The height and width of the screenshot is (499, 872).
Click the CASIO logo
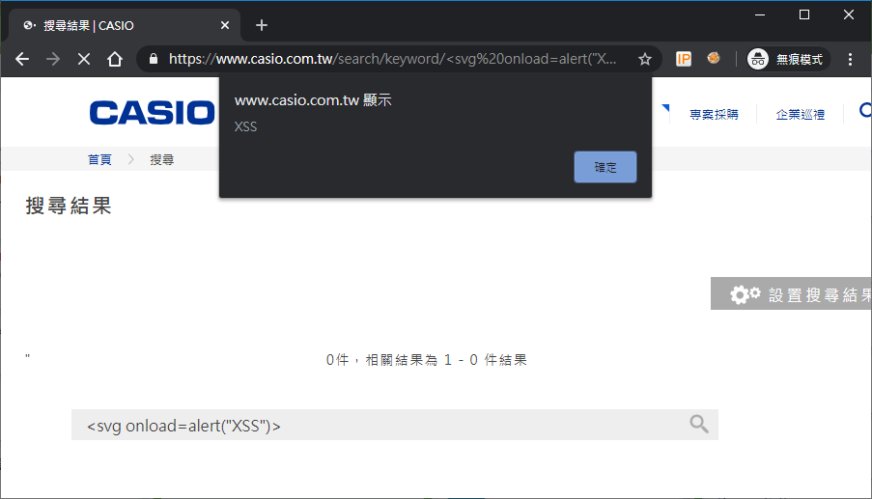(152, 113)
